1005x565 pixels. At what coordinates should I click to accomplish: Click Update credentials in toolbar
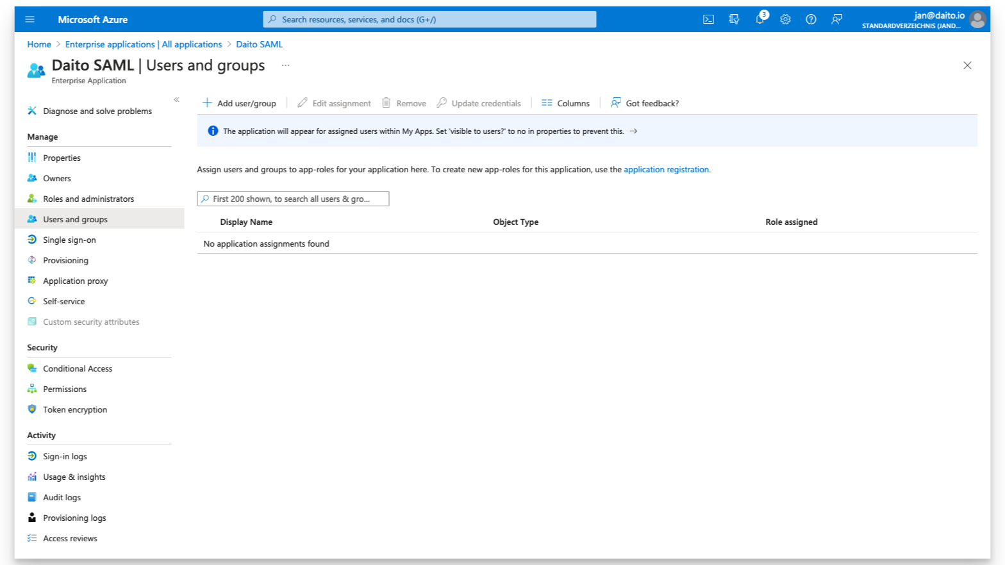click(x=479, y=103)
